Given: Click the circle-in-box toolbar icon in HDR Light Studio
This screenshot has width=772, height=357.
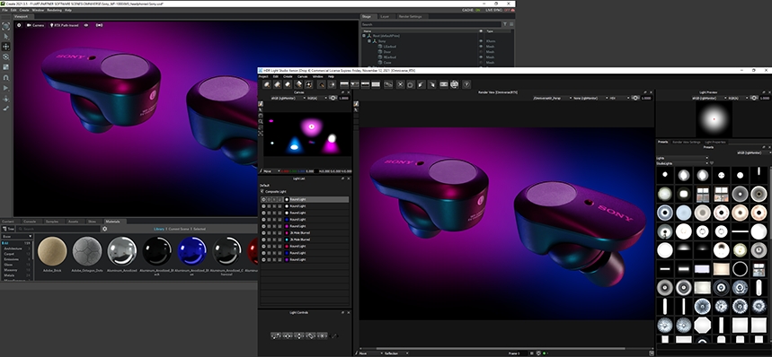Looking at the screenshot, I should [x=411, y=84].
